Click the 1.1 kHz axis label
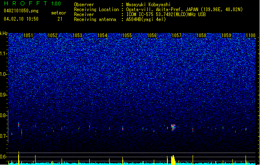 coord(3,54)
